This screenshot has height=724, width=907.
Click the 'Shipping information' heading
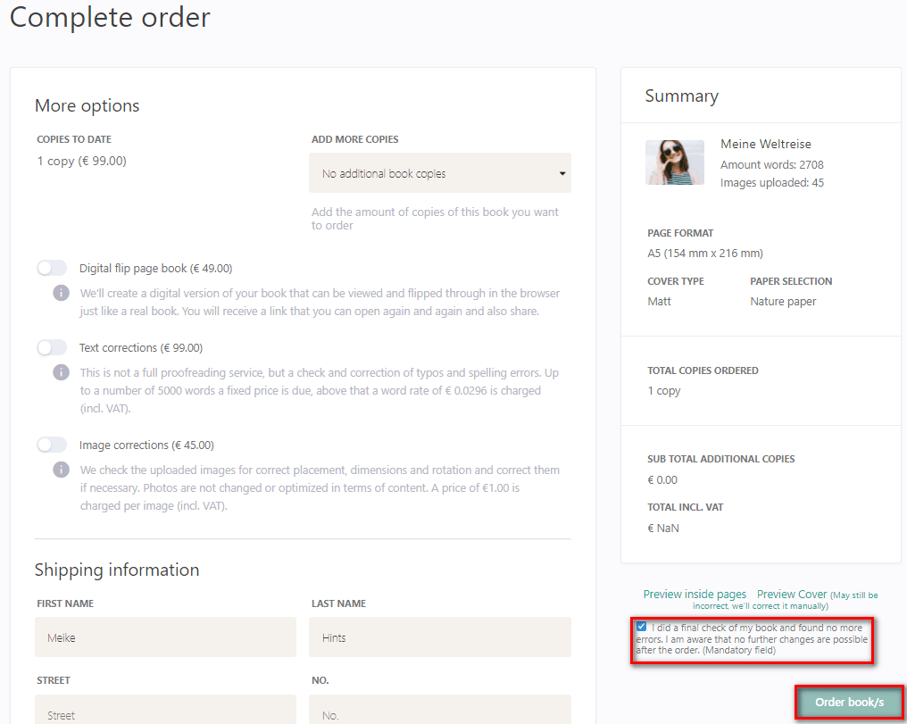point(117,570)
